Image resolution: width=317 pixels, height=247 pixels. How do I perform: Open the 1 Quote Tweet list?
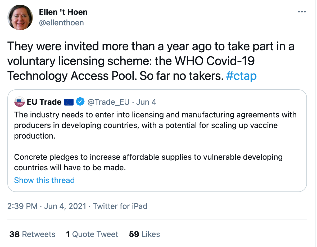click(92, 234)
